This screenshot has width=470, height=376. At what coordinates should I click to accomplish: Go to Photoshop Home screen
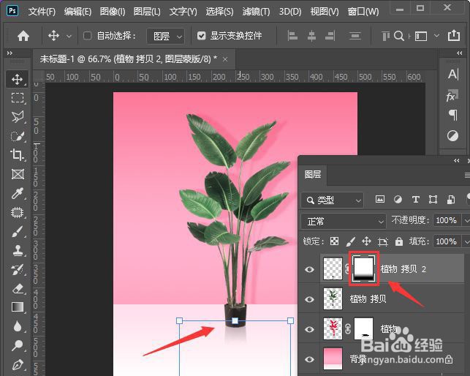23,36
